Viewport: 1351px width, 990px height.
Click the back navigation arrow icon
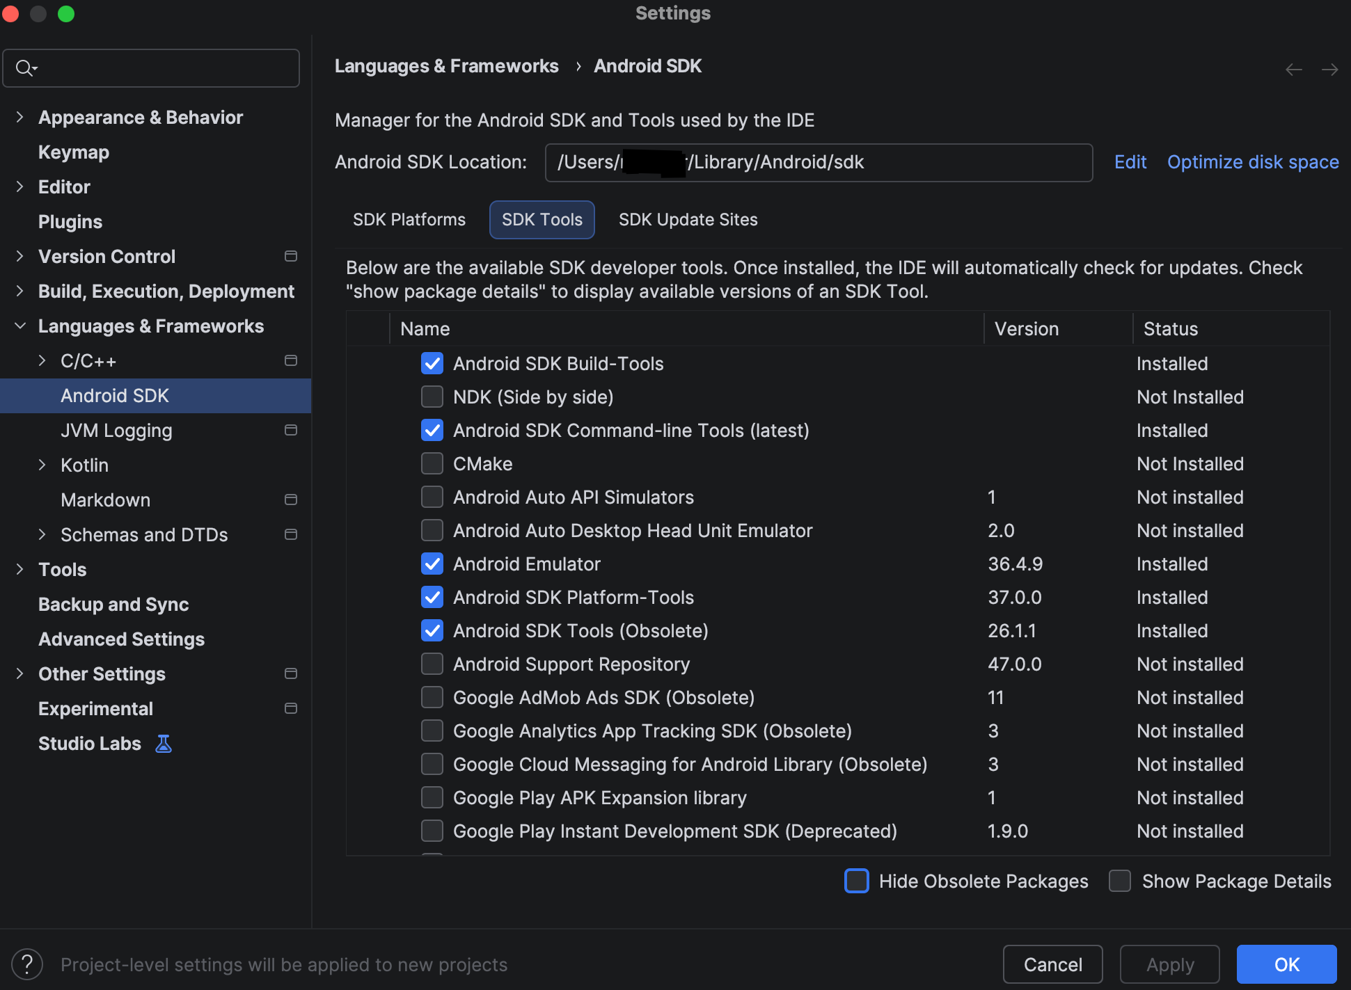[1293, 70]
